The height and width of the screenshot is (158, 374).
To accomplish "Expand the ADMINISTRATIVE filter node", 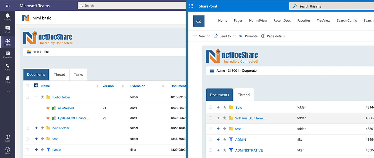I will coord(218,150).
